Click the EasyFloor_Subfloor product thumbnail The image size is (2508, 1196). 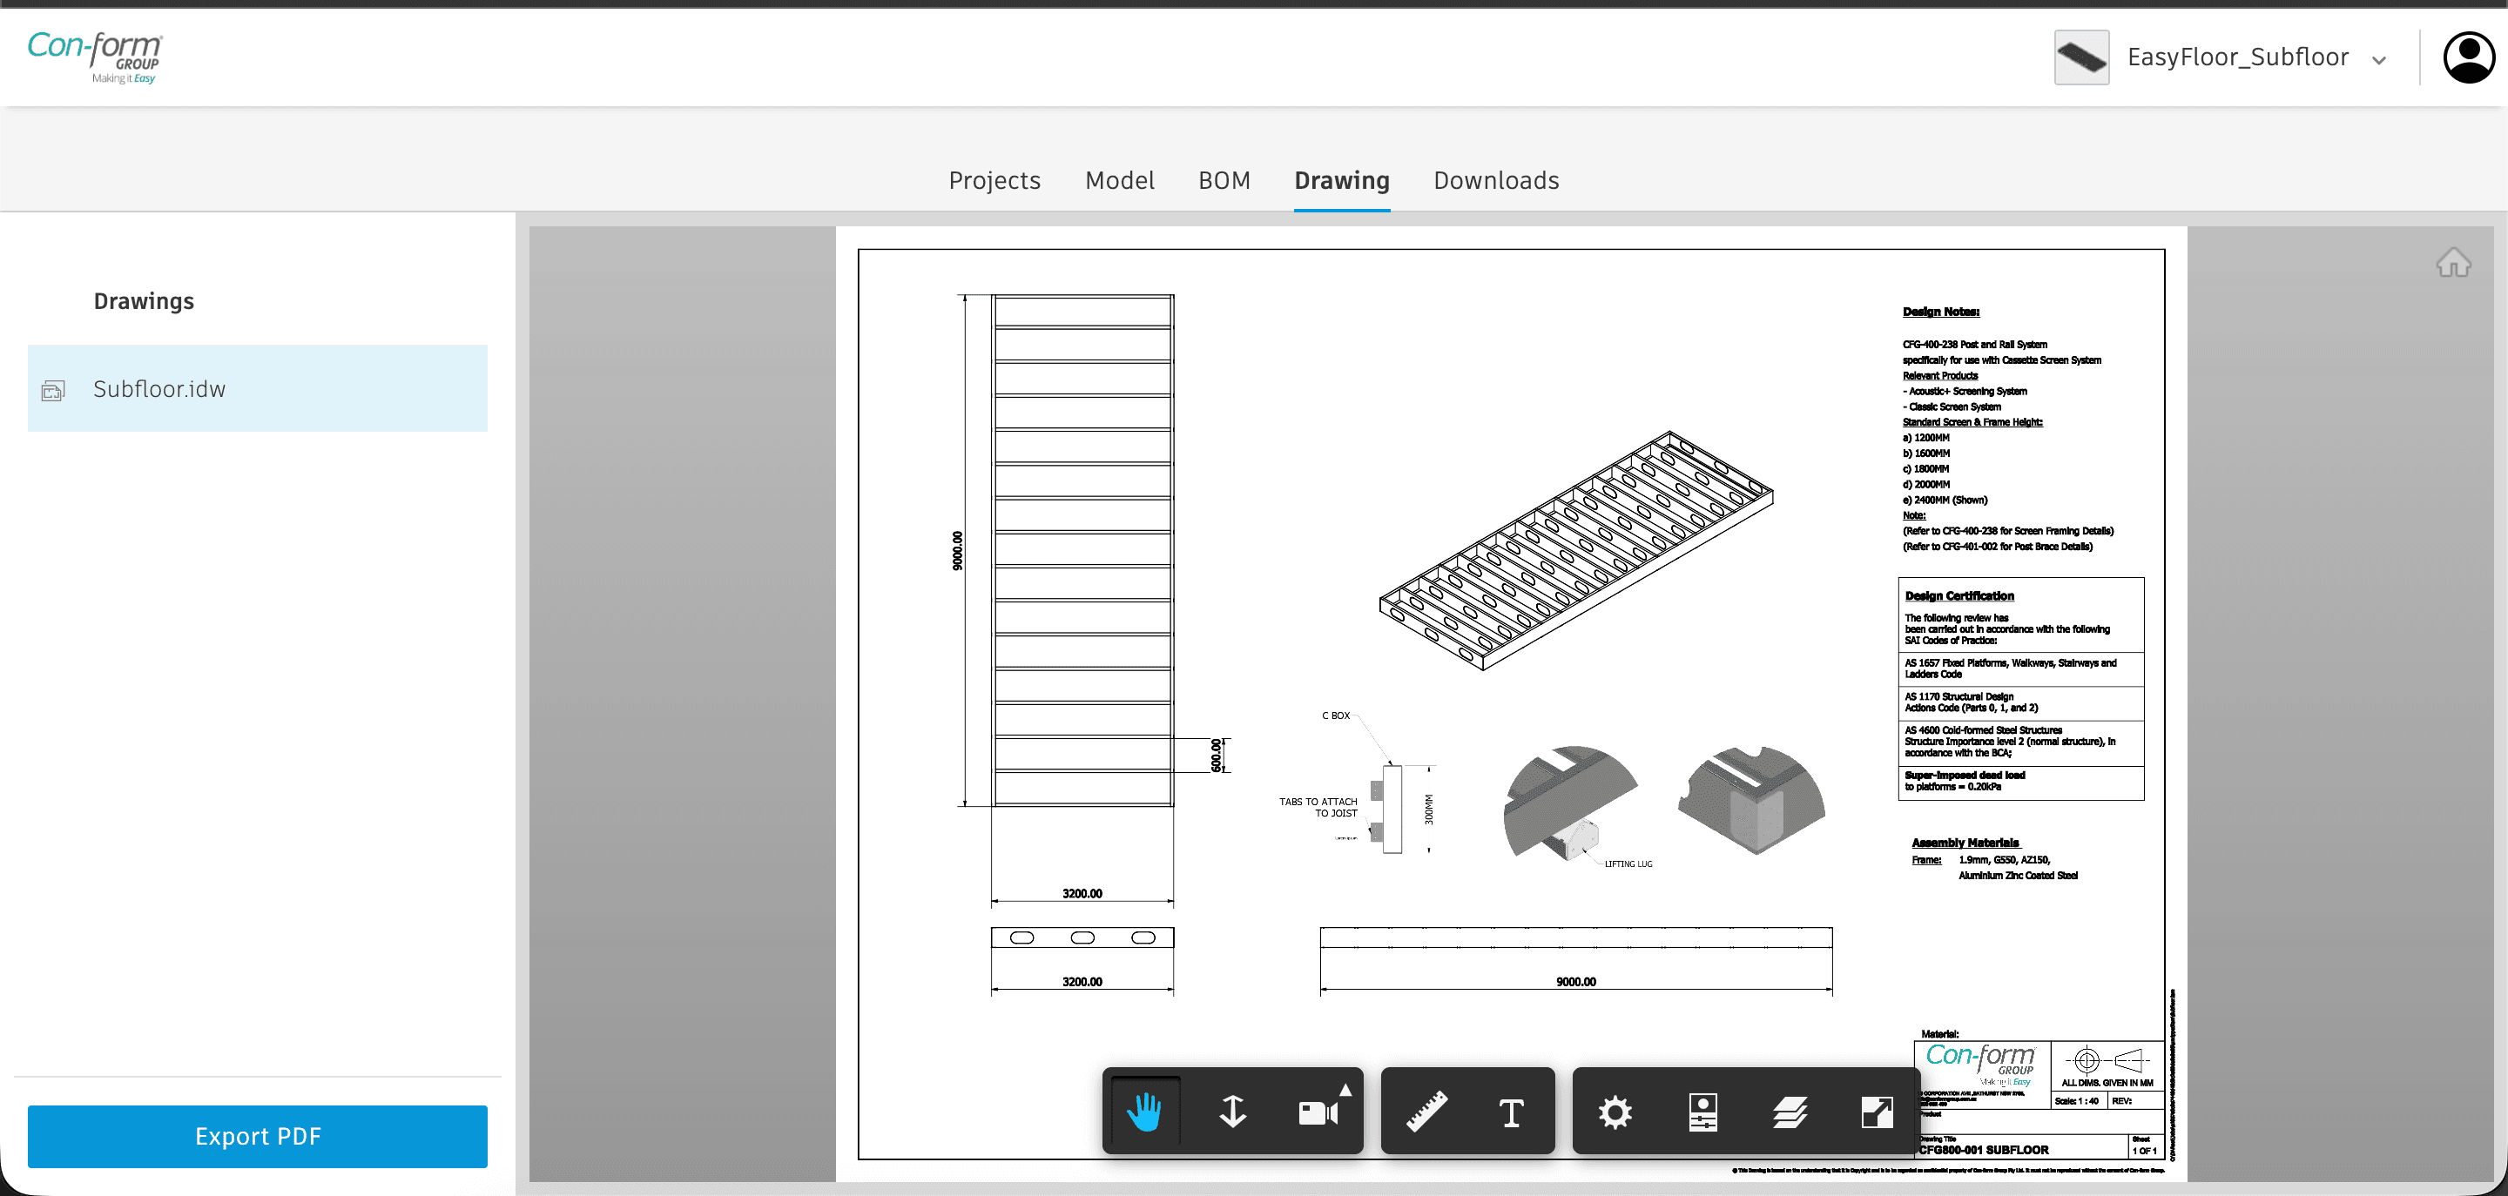[2081, 57]
